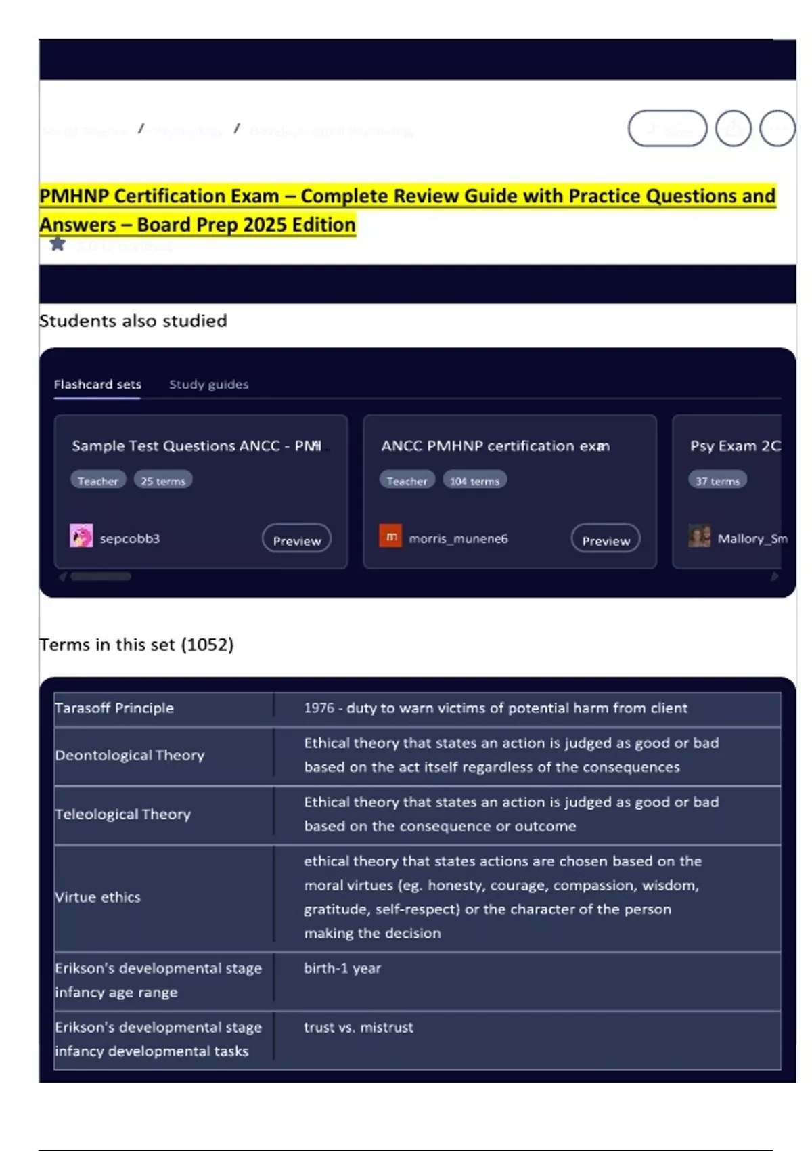The image size is (812, 1151).
Task: Click the carousel right scroll arrow
Action: (x=774, y=577)
